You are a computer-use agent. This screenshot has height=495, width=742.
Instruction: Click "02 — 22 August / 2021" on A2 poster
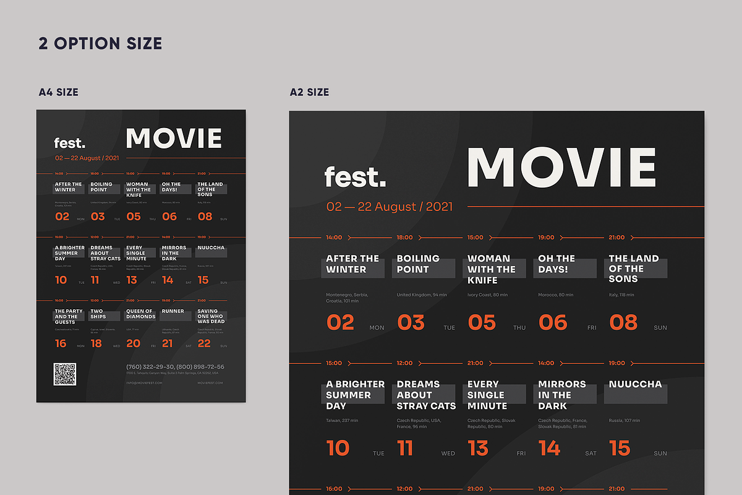(x=390, y=207)
